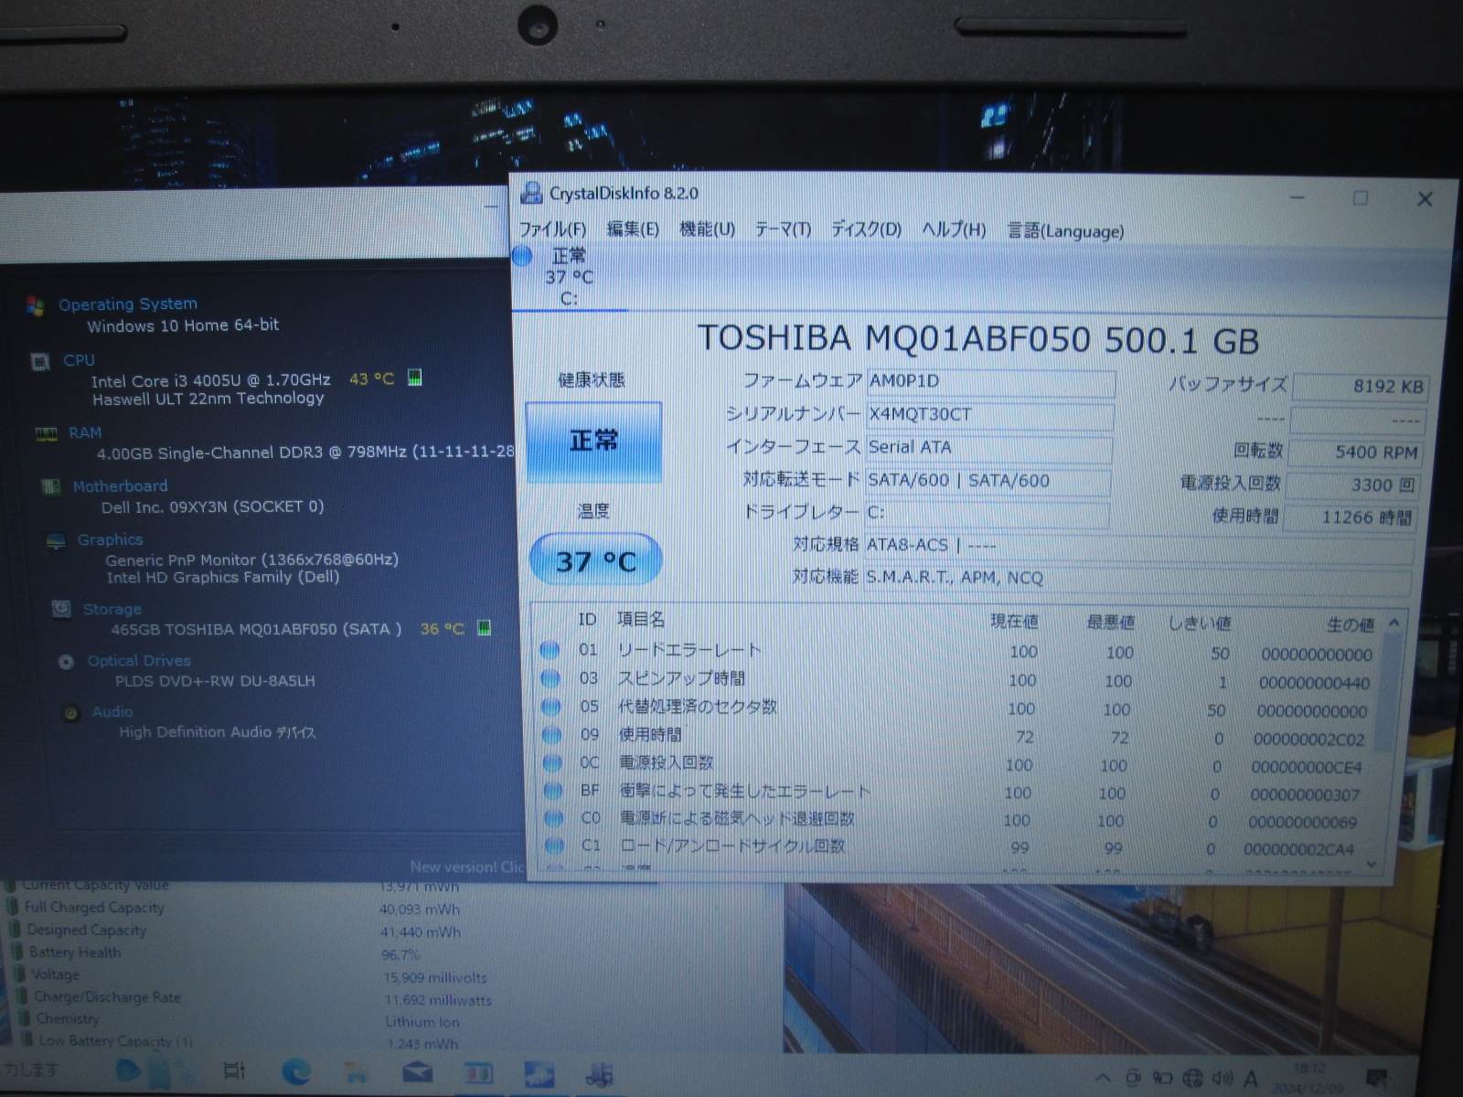Click the serial number field X4MQT30CT
This screenshot has width=1463, height=1097.
(990, 415)
